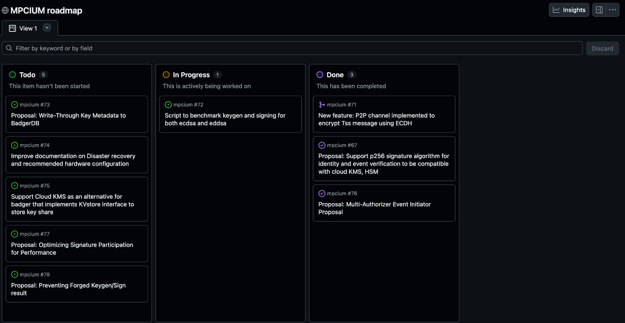Click the green Todo status circle

click(12, 75)
